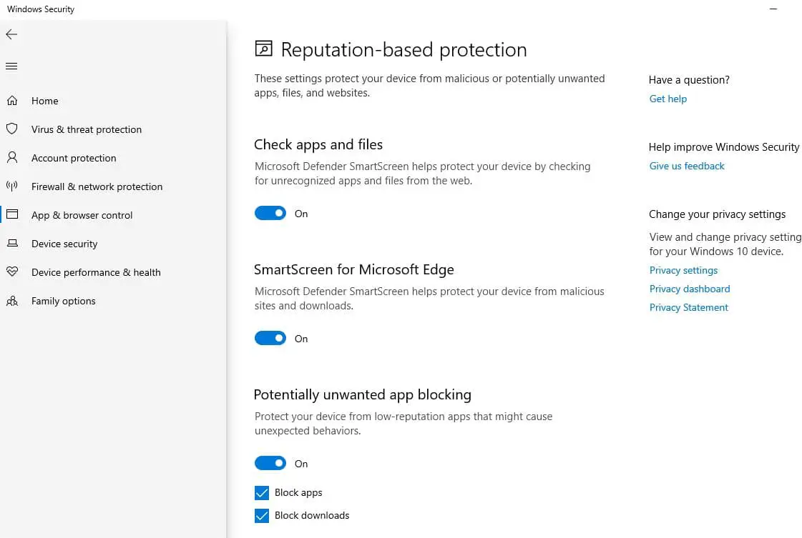Click the Device security laptop icon
Viewport: 802px width, 538px height.
coord(12,244)
